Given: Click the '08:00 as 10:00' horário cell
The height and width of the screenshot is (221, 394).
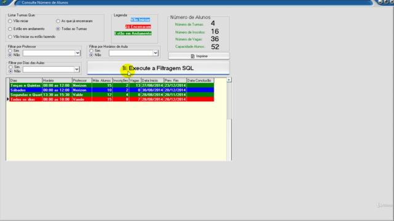Looking at the screenshot, I should [57, 99].
